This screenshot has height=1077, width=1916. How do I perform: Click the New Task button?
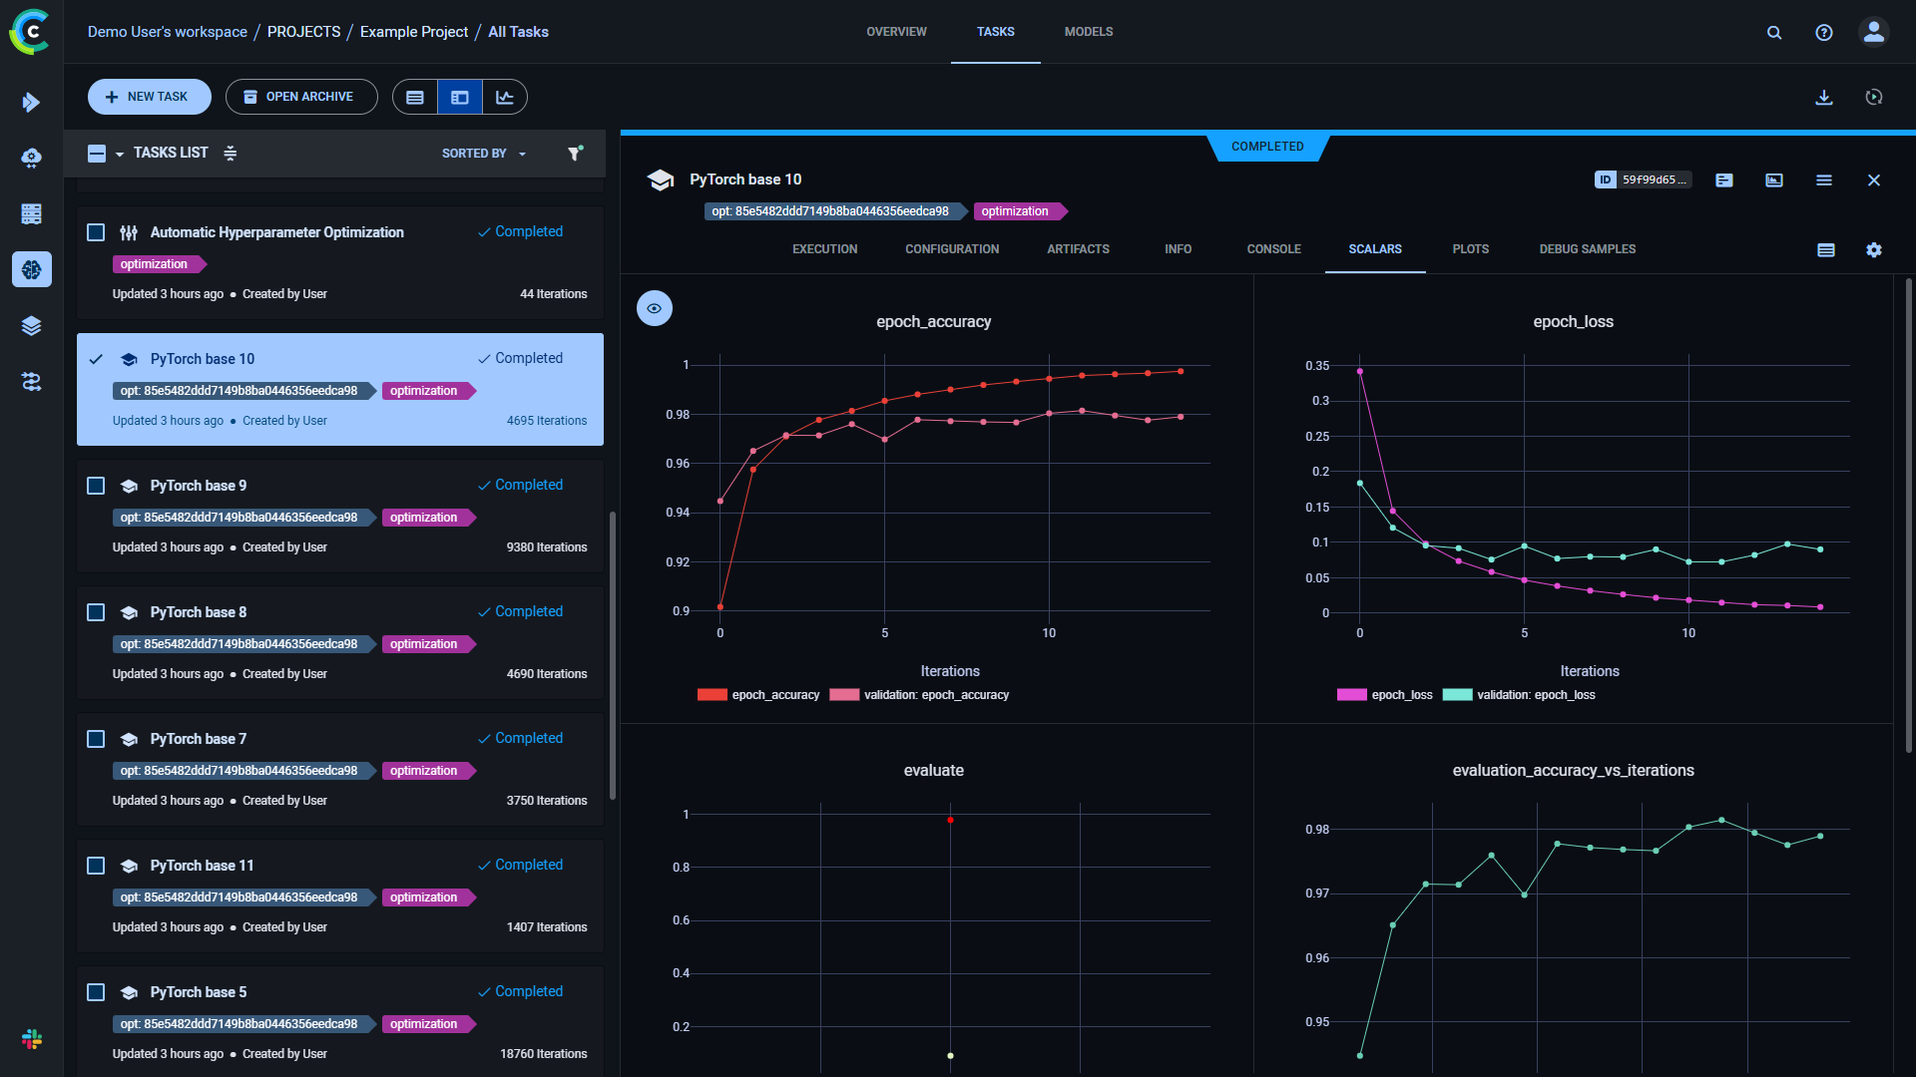pos(149,97)
